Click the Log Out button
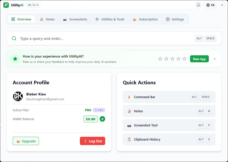 (93, 141)
